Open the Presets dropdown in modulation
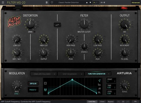 33,90
